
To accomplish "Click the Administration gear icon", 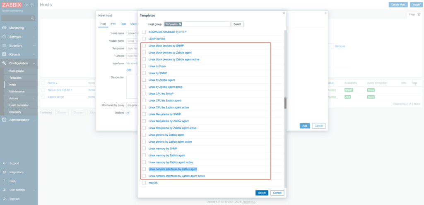I will coord(4,120).
